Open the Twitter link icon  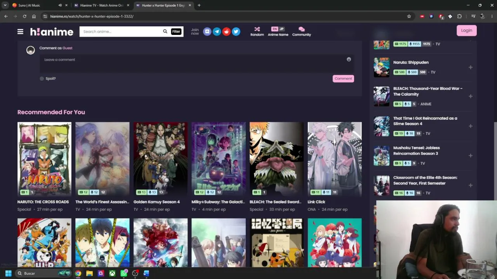[236, 31]
